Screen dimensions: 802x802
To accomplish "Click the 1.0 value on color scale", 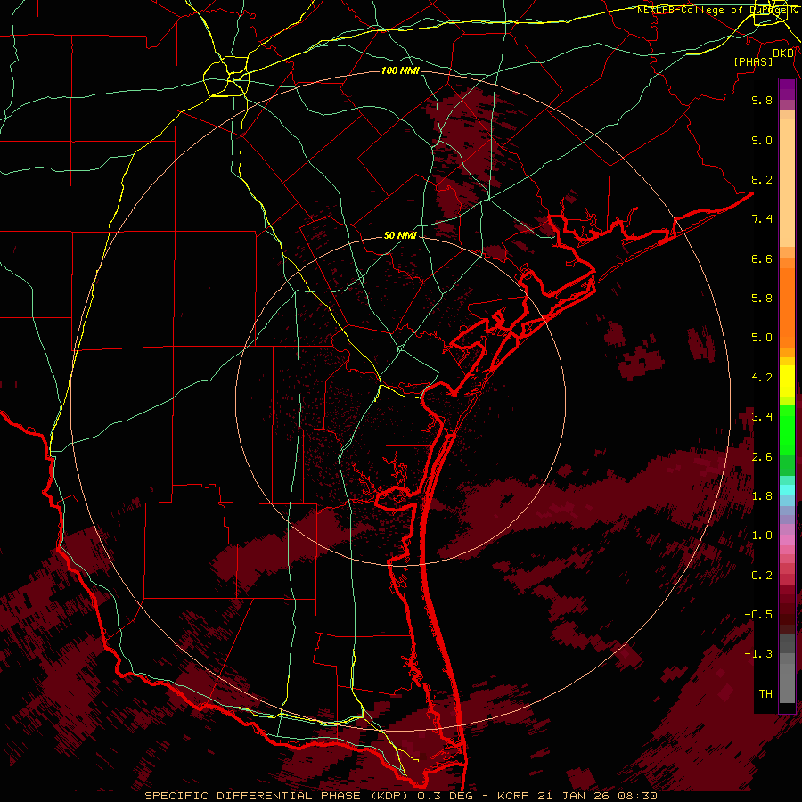I will 762,536.
